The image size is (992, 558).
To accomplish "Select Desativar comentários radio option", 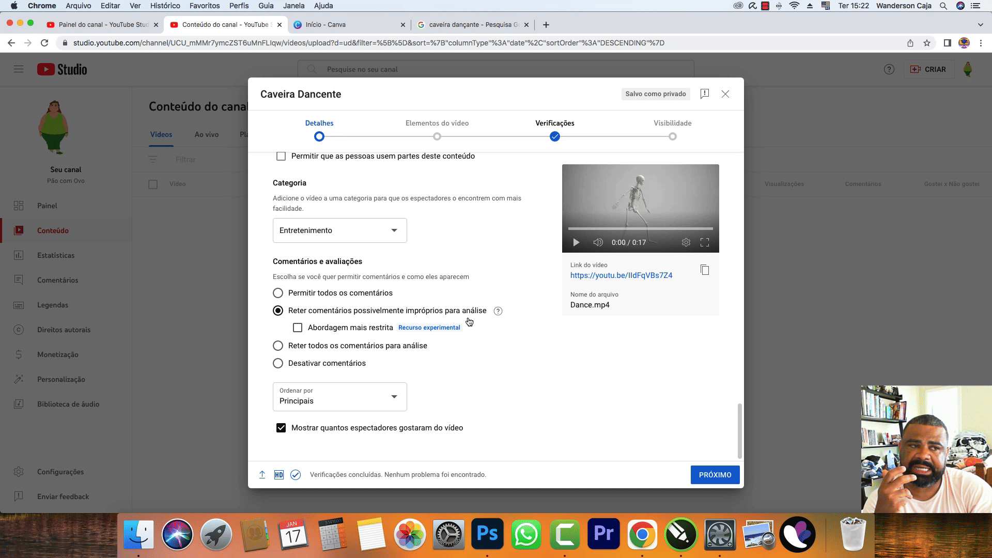I will (x=278, y=363).
